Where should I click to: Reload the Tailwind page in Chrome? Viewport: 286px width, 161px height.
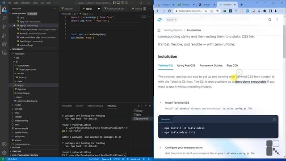click(x=169, y=11)
